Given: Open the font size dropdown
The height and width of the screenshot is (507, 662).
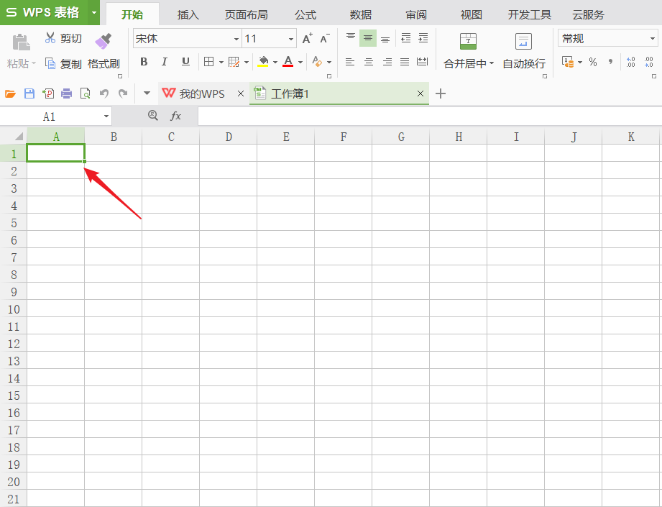Looking at the screenshot, I should pyautogui.click(x=291, y=39).
